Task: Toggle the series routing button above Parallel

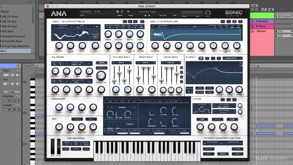Action: pos(102,63)
